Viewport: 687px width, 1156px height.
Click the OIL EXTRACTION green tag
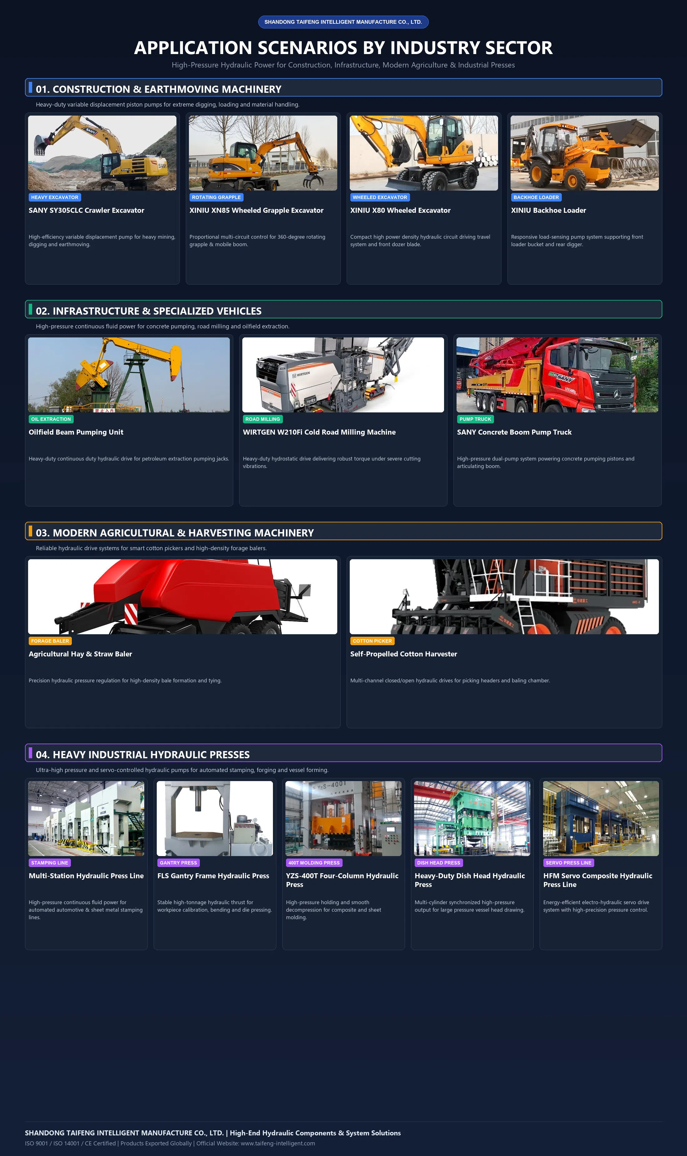point(51,419)
